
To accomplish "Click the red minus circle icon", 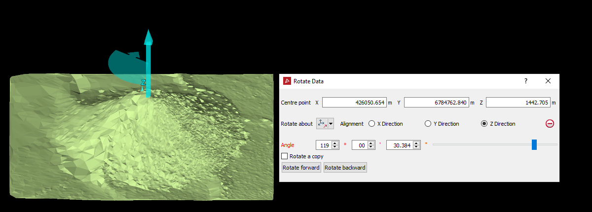I will tap(550, 124).
